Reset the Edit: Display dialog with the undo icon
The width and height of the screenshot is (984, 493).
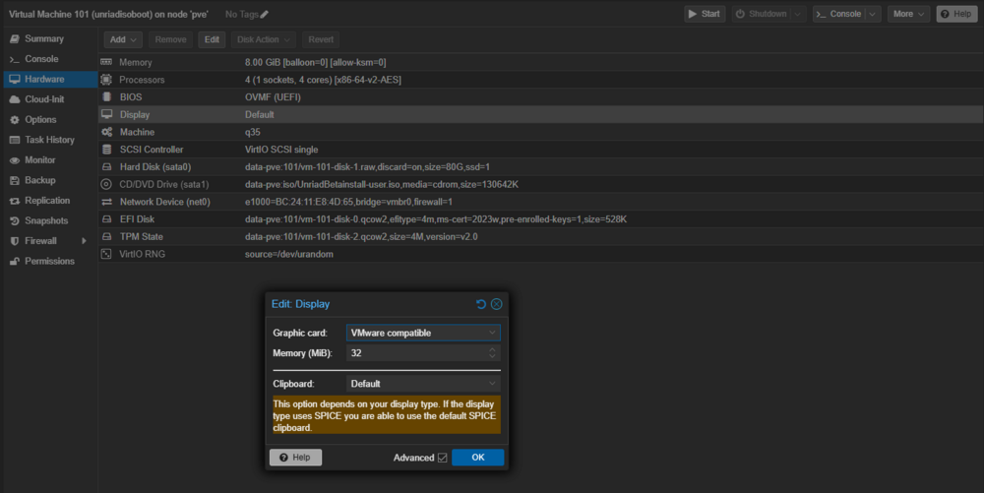(481, 304)
